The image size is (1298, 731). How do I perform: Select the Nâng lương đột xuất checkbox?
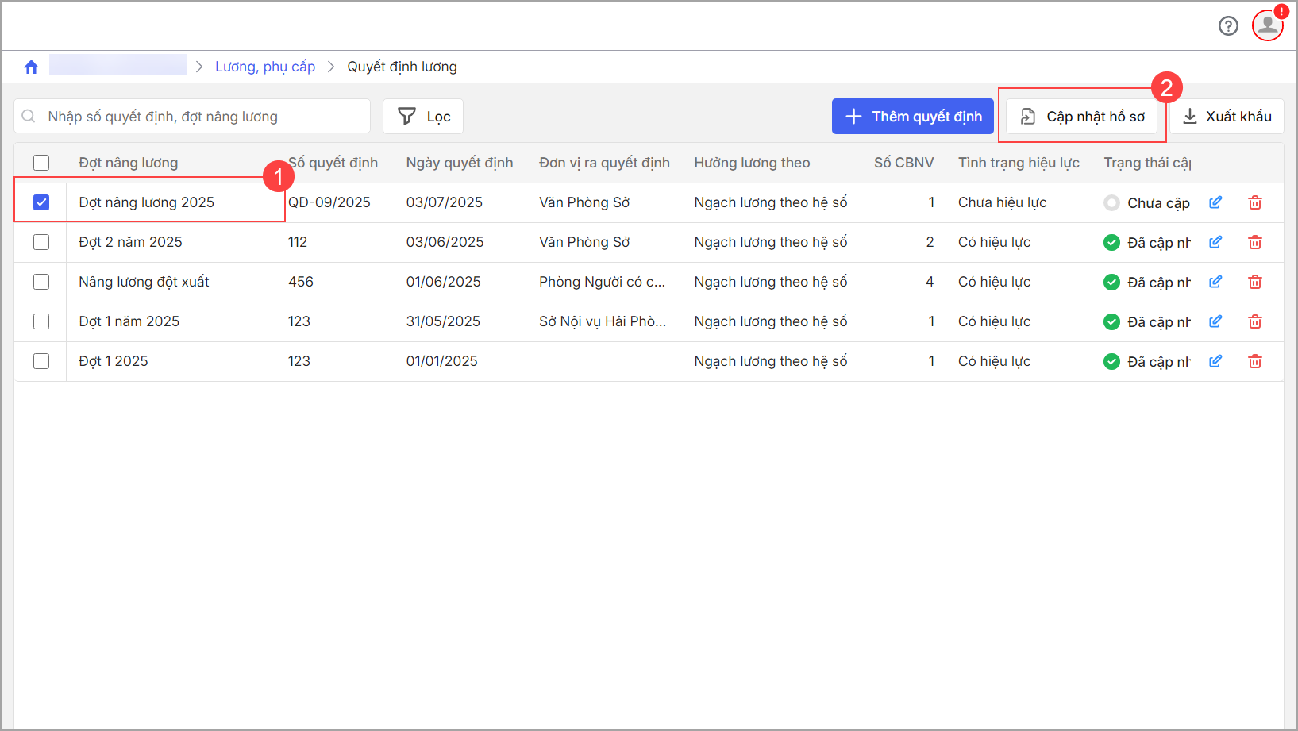pos(41,282)
